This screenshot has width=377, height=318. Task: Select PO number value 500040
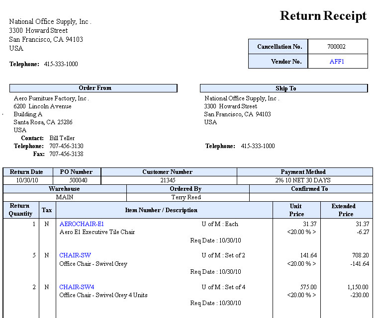click(78, 180)
